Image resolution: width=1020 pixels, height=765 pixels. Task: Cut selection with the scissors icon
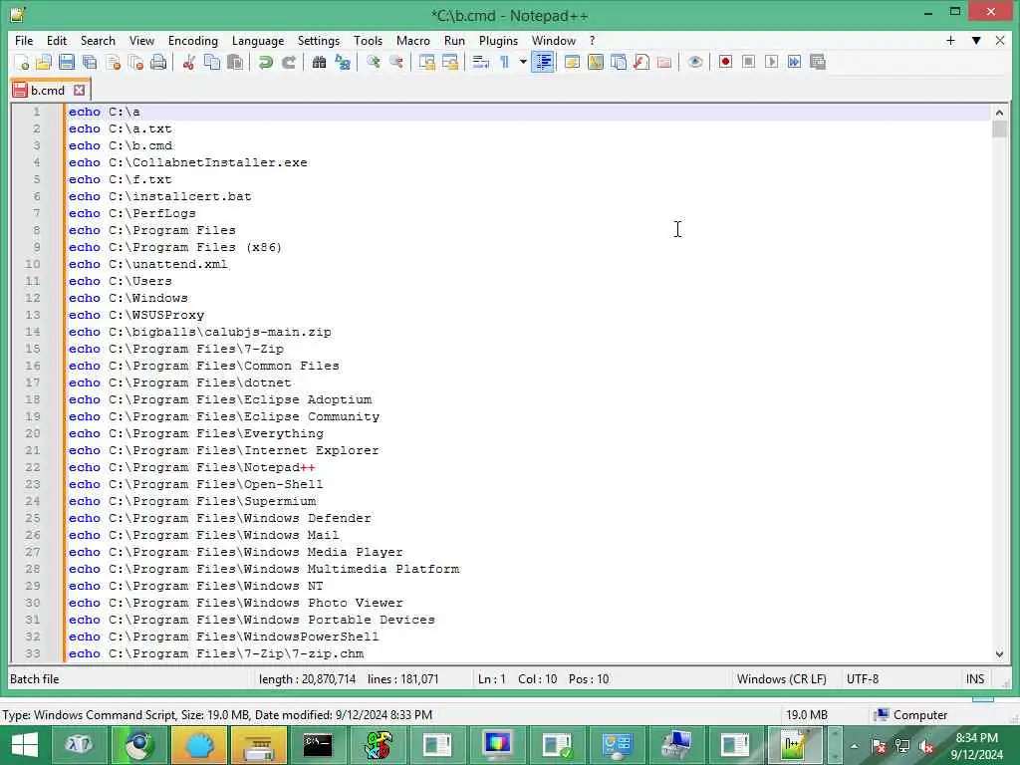(188, 62)
